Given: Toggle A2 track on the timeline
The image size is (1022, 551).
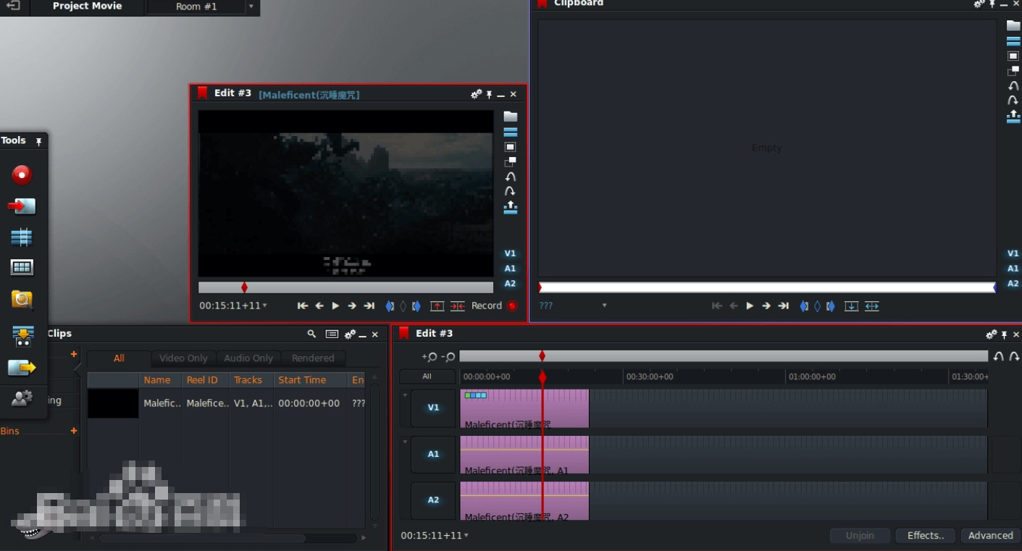Looking at the screenshot, I should pos(433,500).
